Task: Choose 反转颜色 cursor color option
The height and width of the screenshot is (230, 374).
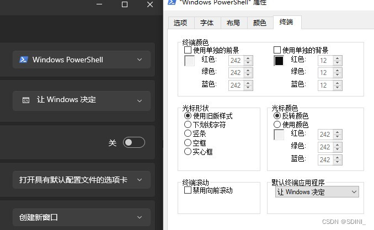Action: tap(277, 116)
